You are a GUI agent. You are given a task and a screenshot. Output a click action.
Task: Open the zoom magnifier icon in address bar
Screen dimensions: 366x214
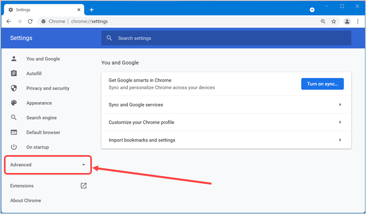click(323, 21)
